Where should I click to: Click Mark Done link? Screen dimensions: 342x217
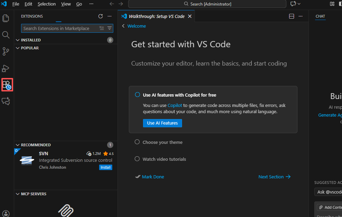[153, 177]
